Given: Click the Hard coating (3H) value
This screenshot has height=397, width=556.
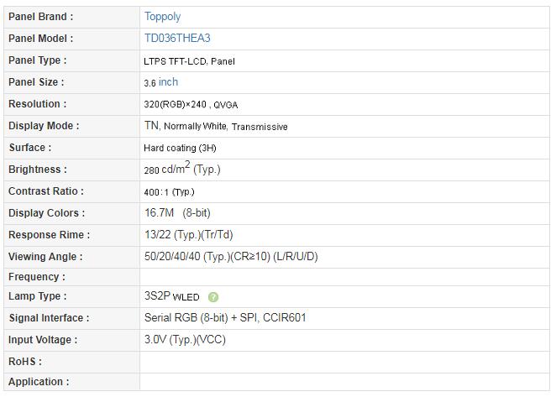Looking at the screenshot, I should pos(180,148).
